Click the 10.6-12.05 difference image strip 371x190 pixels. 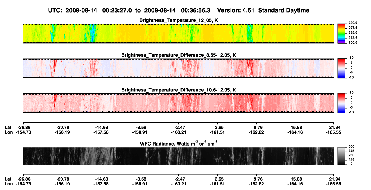point(178,103)
